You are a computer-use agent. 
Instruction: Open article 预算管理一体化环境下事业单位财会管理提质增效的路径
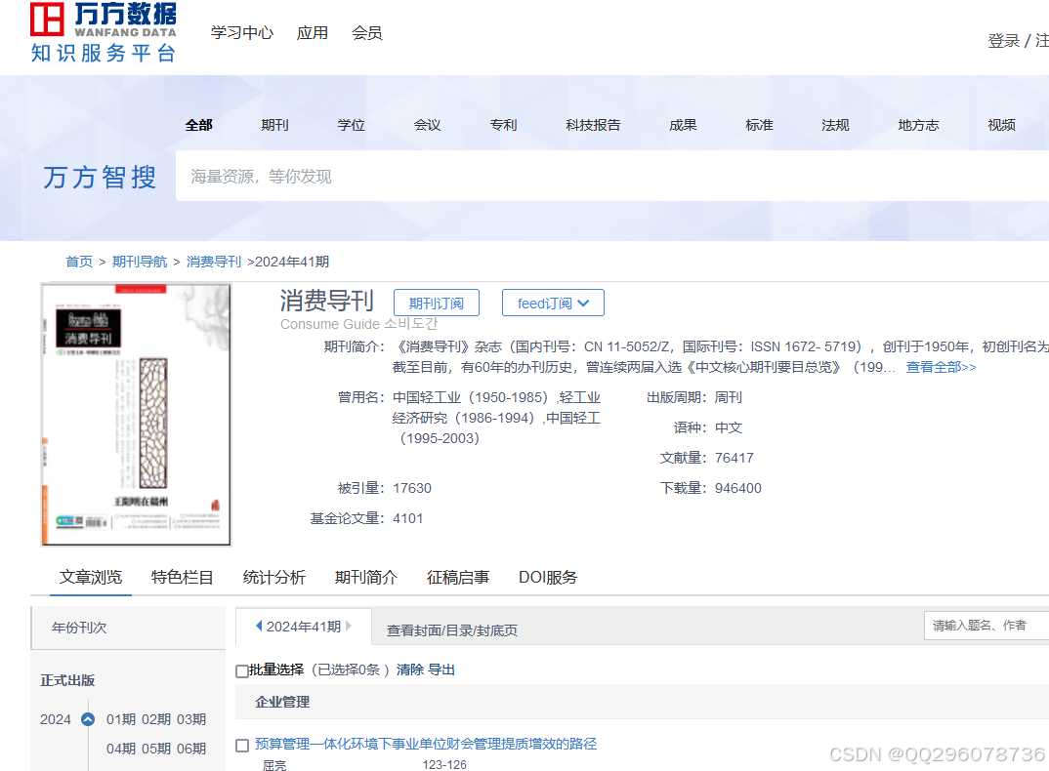coord(426,744)
